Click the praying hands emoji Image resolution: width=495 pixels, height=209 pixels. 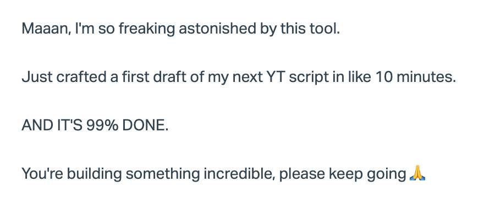coord(417,173)
